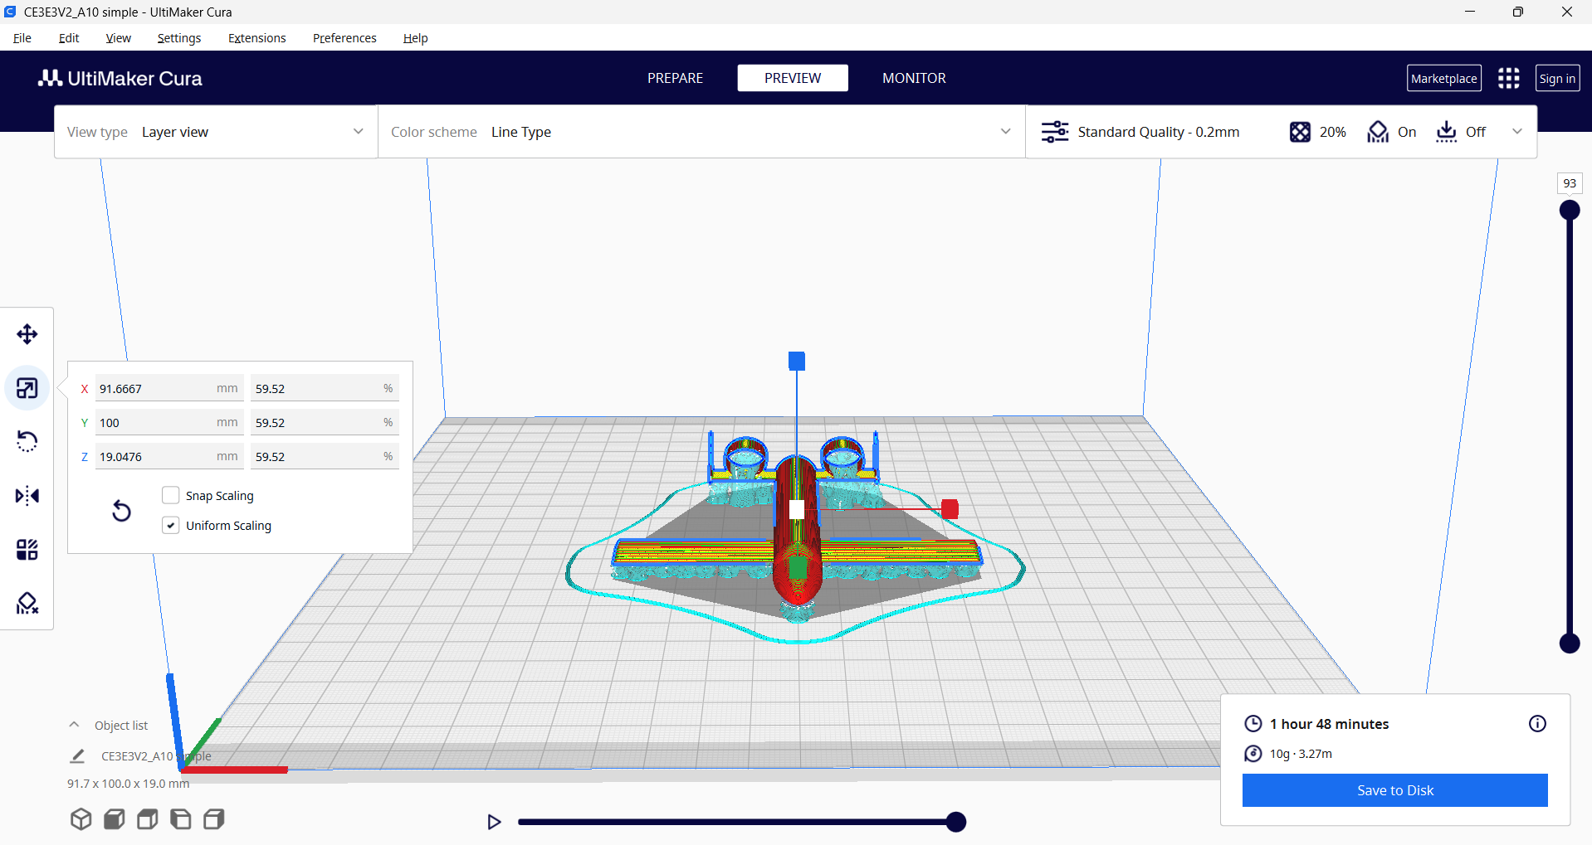Open the Extensions menu

click(x=257, y=38)
